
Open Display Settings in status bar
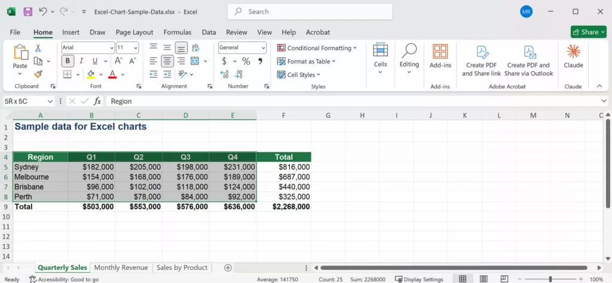tap(419, 279)
